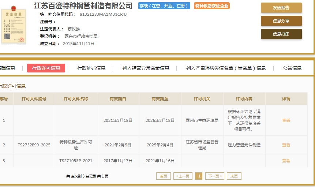Click the 有效期至 column header

[160, 99]
